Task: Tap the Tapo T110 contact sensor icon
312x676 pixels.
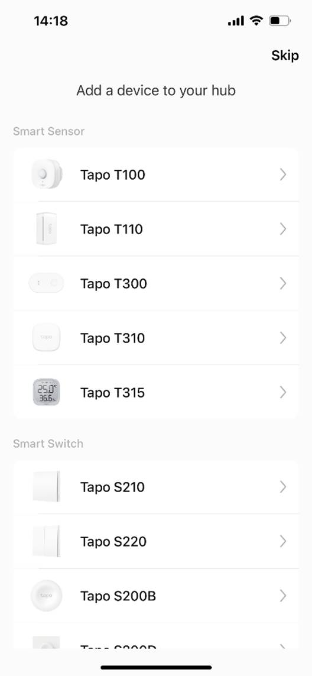Action: coord(47,228)
